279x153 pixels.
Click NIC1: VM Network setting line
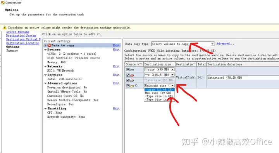pyautogui.click(x=60, y=71)
